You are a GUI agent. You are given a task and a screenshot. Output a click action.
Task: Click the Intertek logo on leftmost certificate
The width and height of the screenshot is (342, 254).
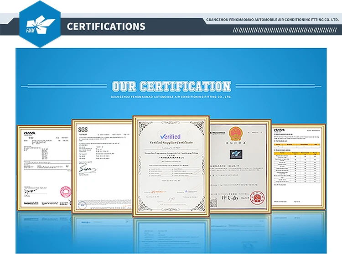[30, 133]
